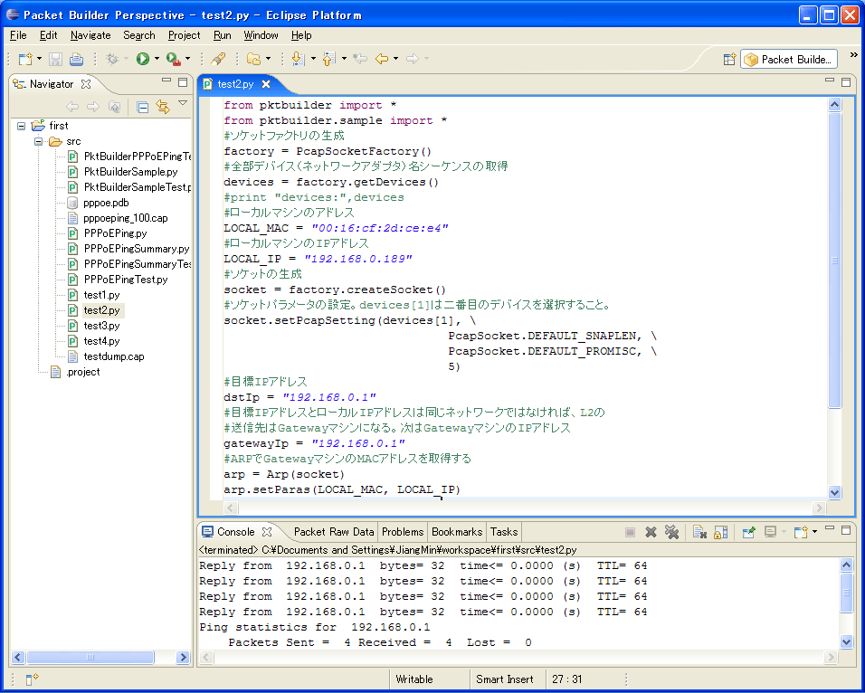Maximize the Navigator panel
The height and width of the screenshot is (693, 865).
tap(183, 82)
